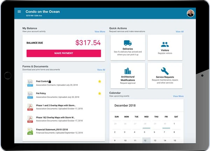Image resolution: width=210 pixels, height=151 pixels.
Task: Click View More in My Balance
Action: [x=100, y=31]
